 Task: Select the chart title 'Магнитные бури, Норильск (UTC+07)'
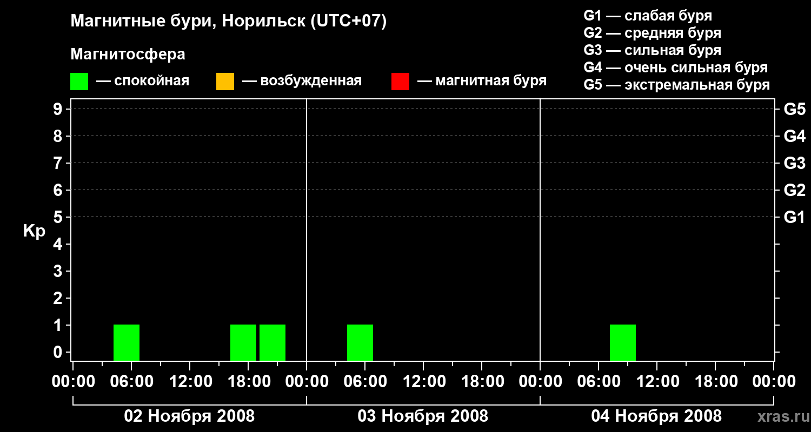coord(229,22)
